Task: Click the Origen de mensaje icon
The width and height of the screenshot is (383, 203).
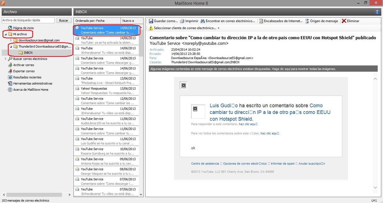Action: tap(307, 21)
